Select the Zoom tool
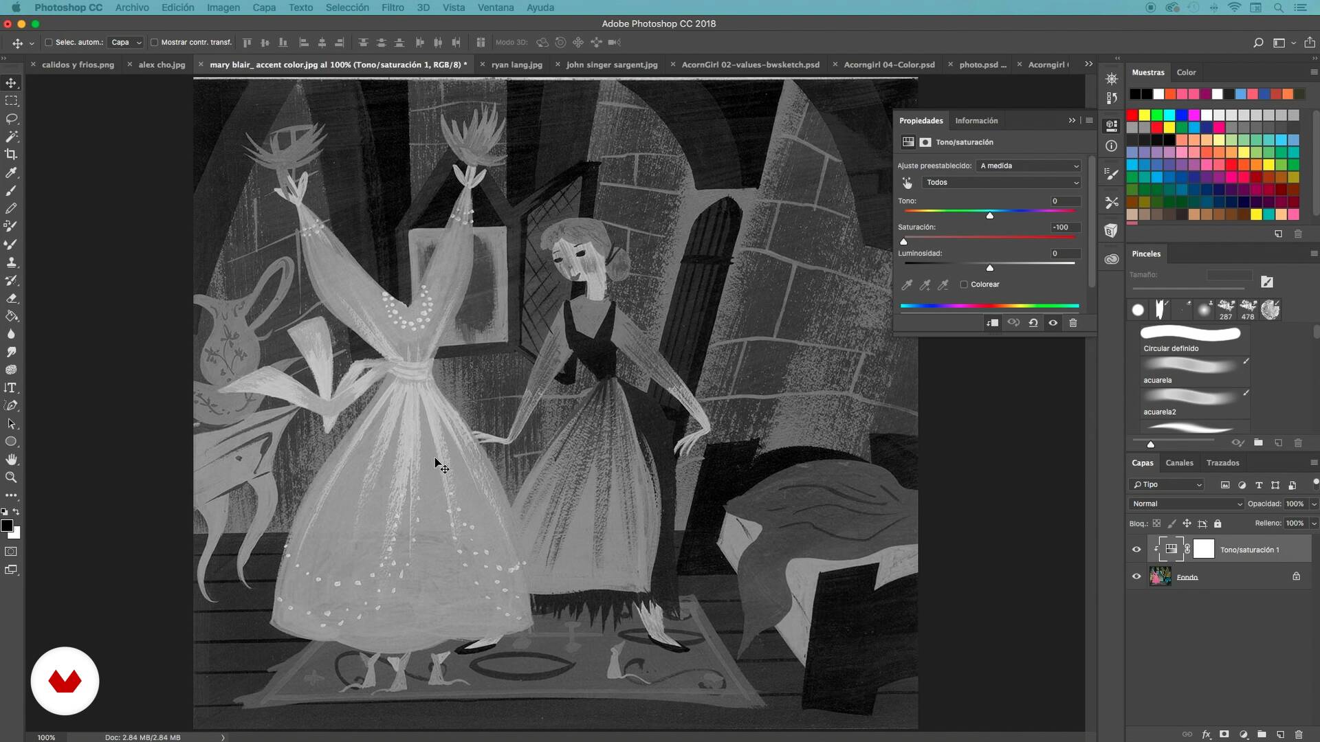1320x742 pixels. 11,477
